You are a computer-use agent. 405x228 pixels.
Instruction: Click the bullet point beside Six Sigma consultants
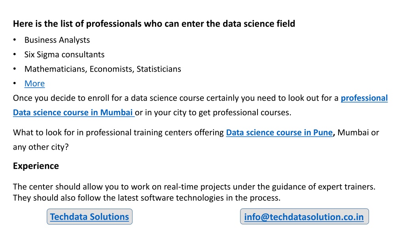(15, 54)
